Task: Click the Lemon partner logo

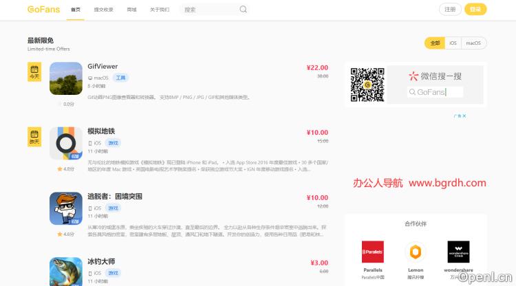Action: point(416,252)
